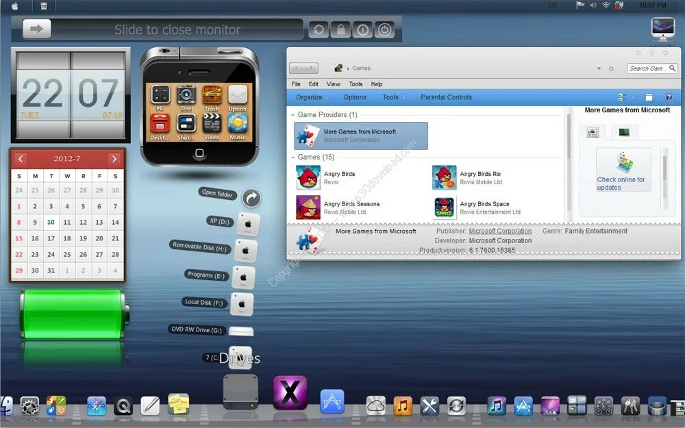685x428 pixels.
Task: Open Parental Controls in the blue toolbar
Action: point(446,97)
